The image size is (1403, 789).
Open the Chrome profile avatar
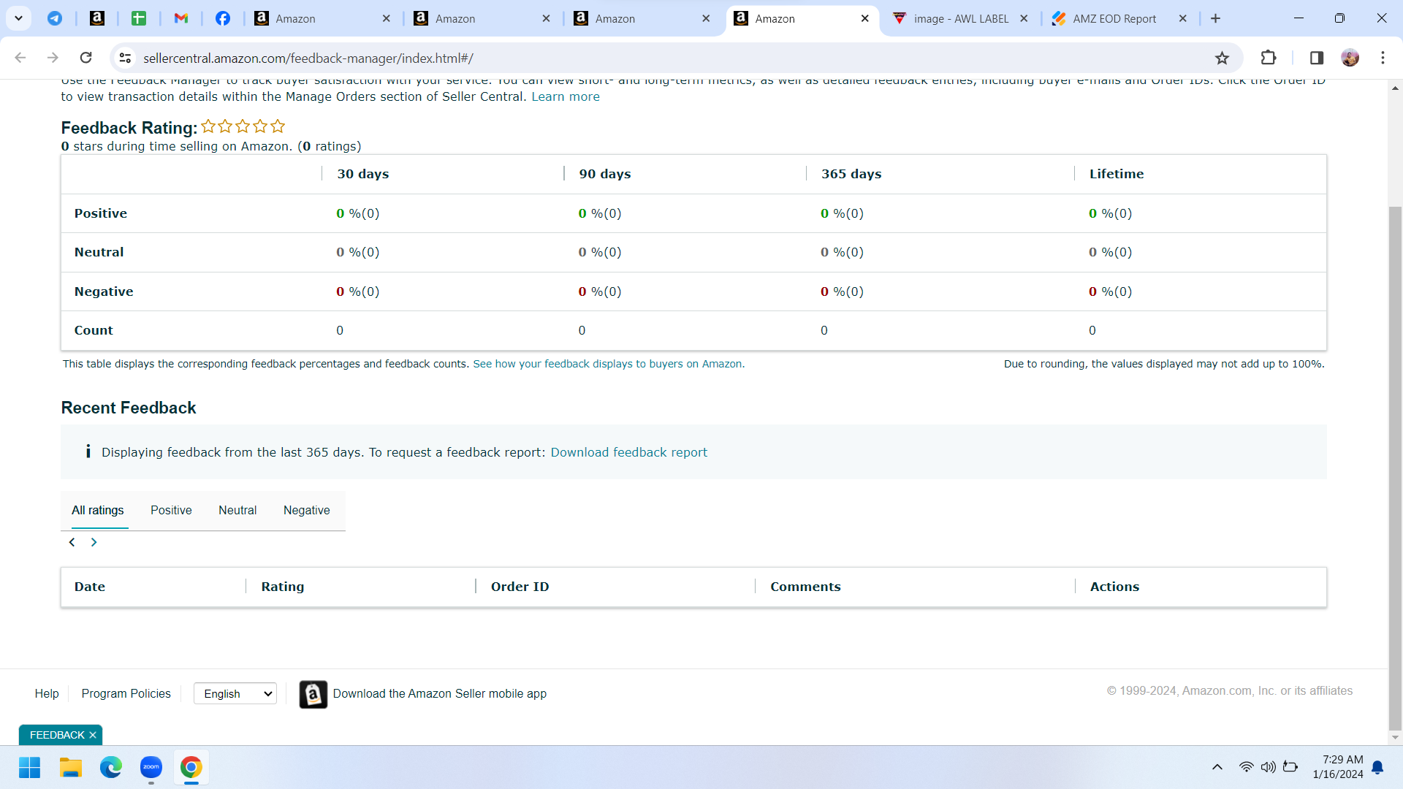[1350, 58]
